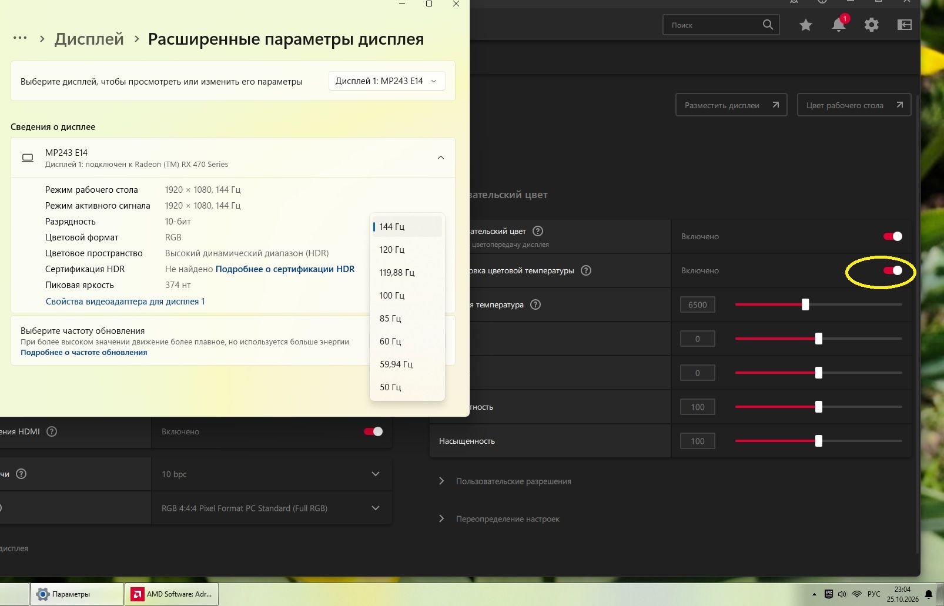This screenshot has width=944, height=606.
Task: Open AMD Software settings gear
Action: [x=872, y=25]
